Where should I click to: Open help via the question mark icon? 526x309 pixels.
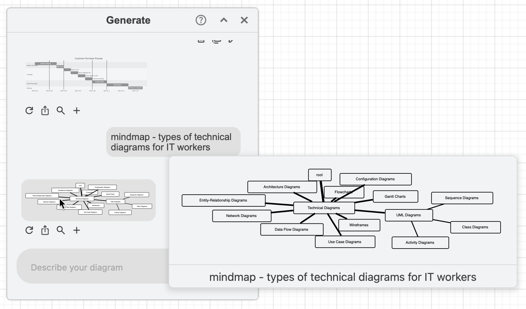tap(201, 20)
